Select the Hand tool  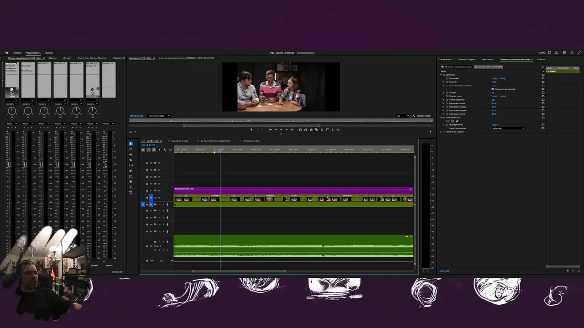click(130, 182)
